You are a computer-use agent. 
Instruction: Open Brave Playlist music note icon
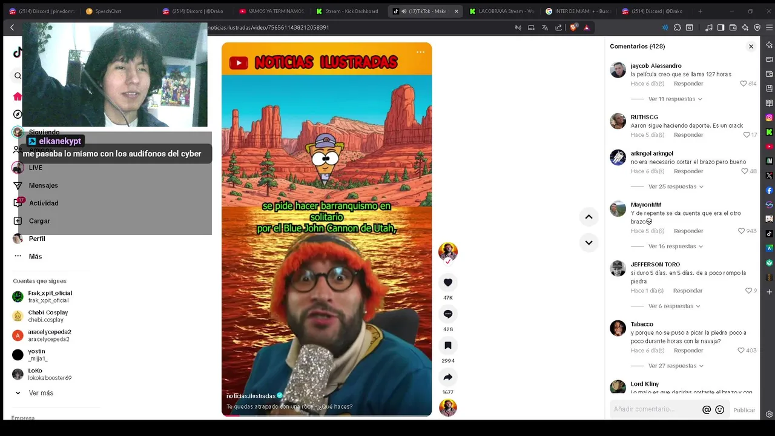pos(708,27)
